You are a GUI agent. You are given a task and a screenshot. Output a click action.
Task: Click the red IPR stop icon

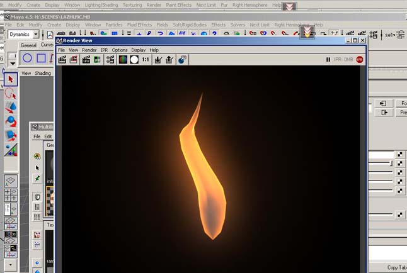coord(360,60)
